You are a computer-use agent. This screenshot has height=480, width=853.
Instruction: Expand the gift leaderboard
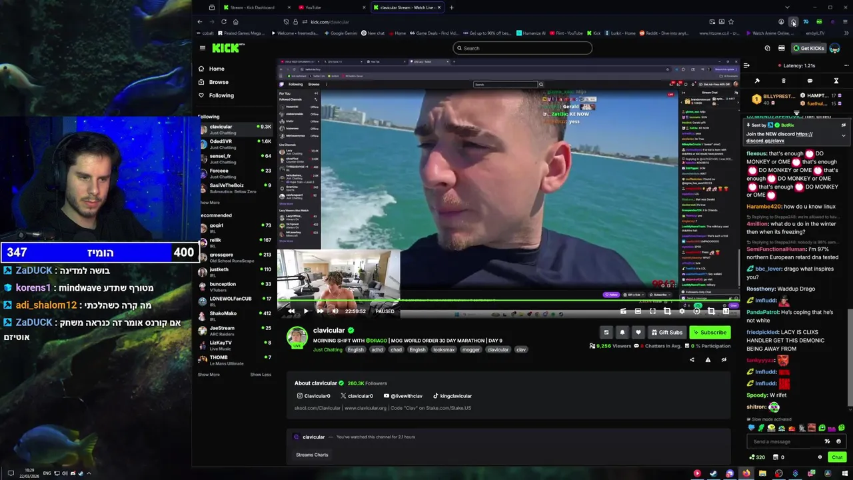[796, 113]
